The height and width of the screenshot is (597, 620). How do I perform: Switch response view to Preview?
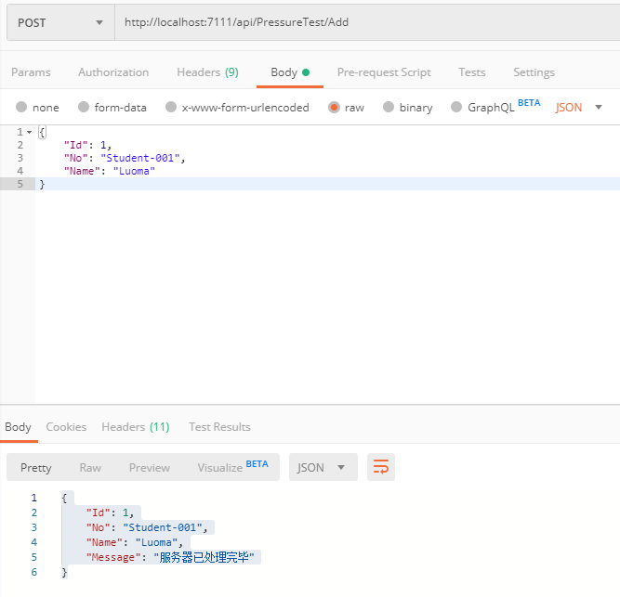(x=150, y=468)
